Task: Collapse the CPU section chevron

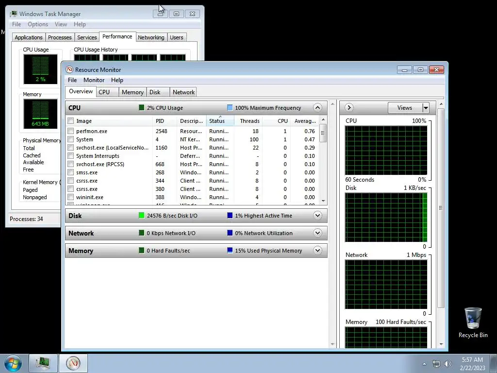Action: pyautogui.click(x=317, y=107)
